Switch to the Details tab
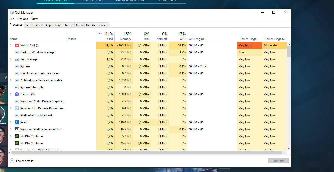The image size is (334, 172). [x=90, y=25]
